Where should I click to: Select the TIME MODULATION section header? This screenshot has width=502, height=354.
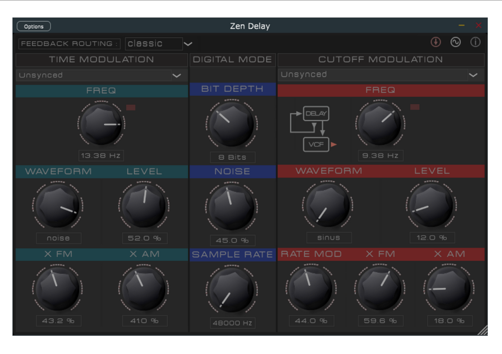pyautogui.click(x=101, y=60)
